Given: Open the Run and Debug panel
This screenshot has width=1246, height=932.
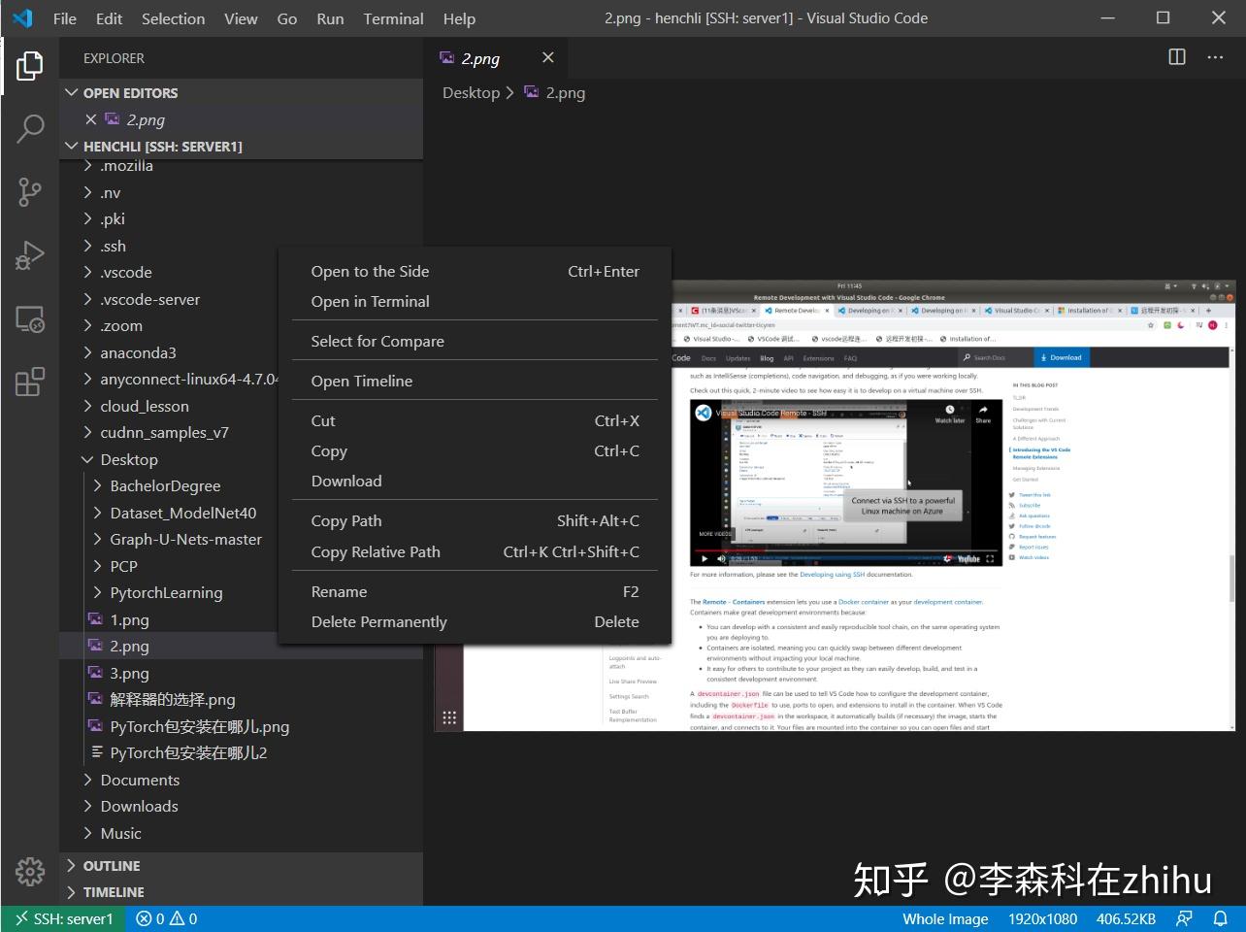Looking at the screenshot, I should [29, 254].
